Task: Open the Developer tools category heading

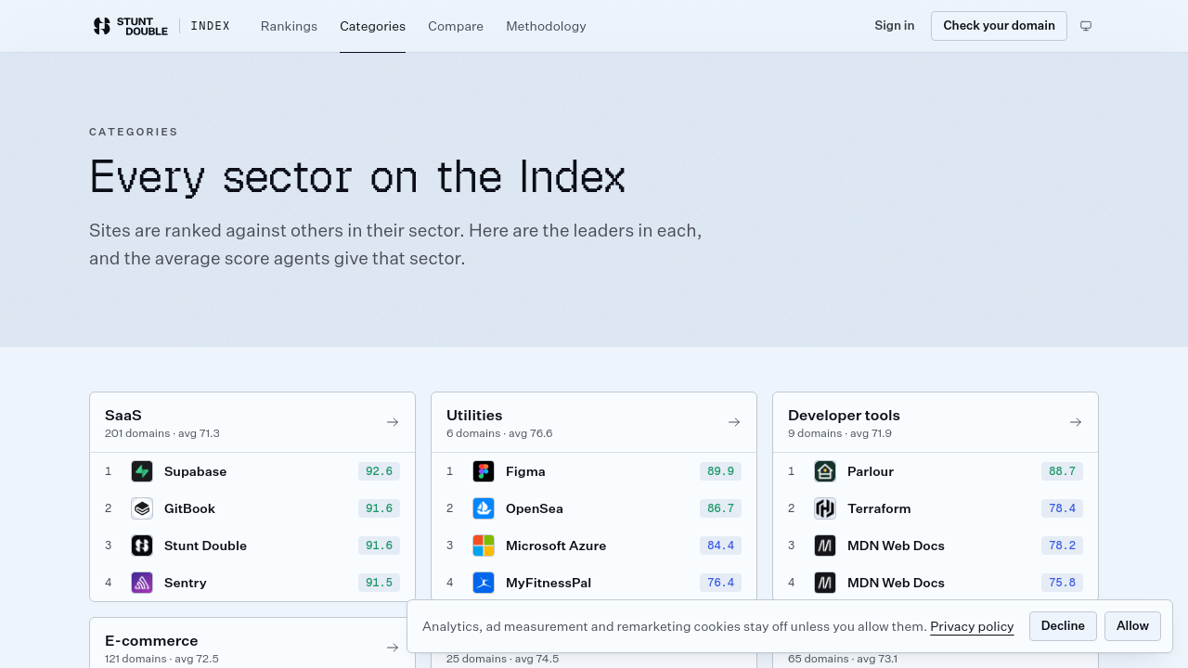Action: tap(844, 416)
